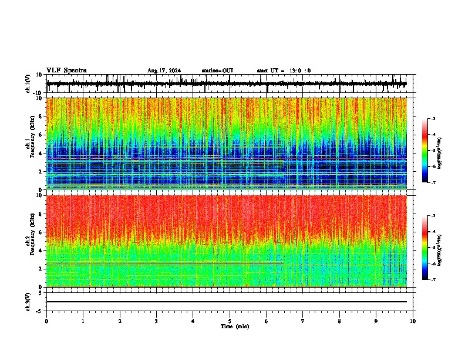Click the time axis tick label "2"
Viewport: 465px width, 360px height.
tap(120, 321)
